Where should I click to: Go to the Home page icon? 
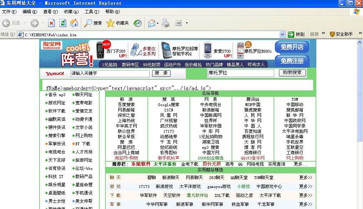(x=74, y=23)
